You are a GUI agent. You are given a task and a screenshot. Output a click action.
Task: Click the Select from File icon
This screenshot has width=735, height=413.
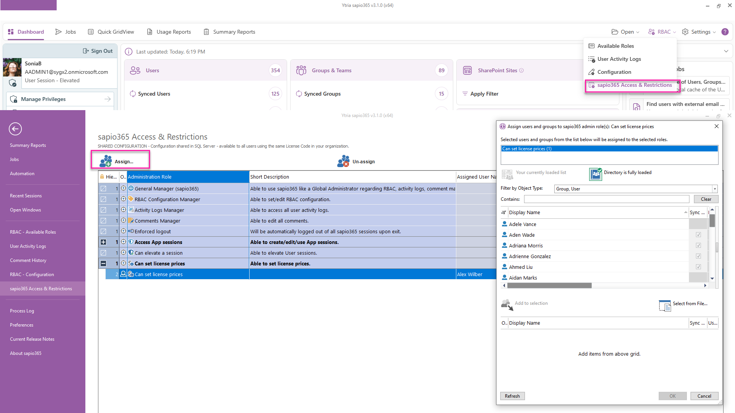[x=665, y=306]
